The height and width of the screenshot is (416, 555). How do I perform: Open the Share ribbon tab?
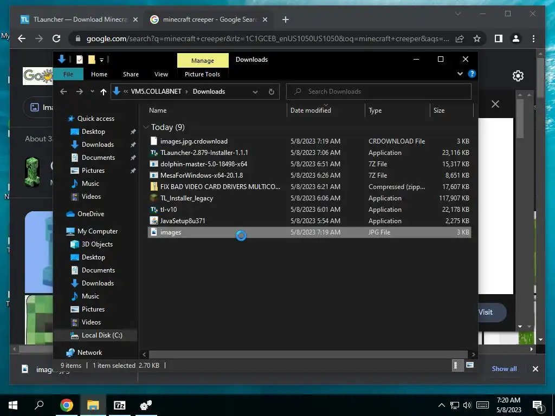[x=131, y=74]
